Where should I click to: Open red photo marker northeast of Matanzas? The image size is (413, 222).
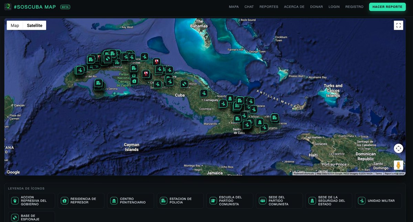pos(157,62)
